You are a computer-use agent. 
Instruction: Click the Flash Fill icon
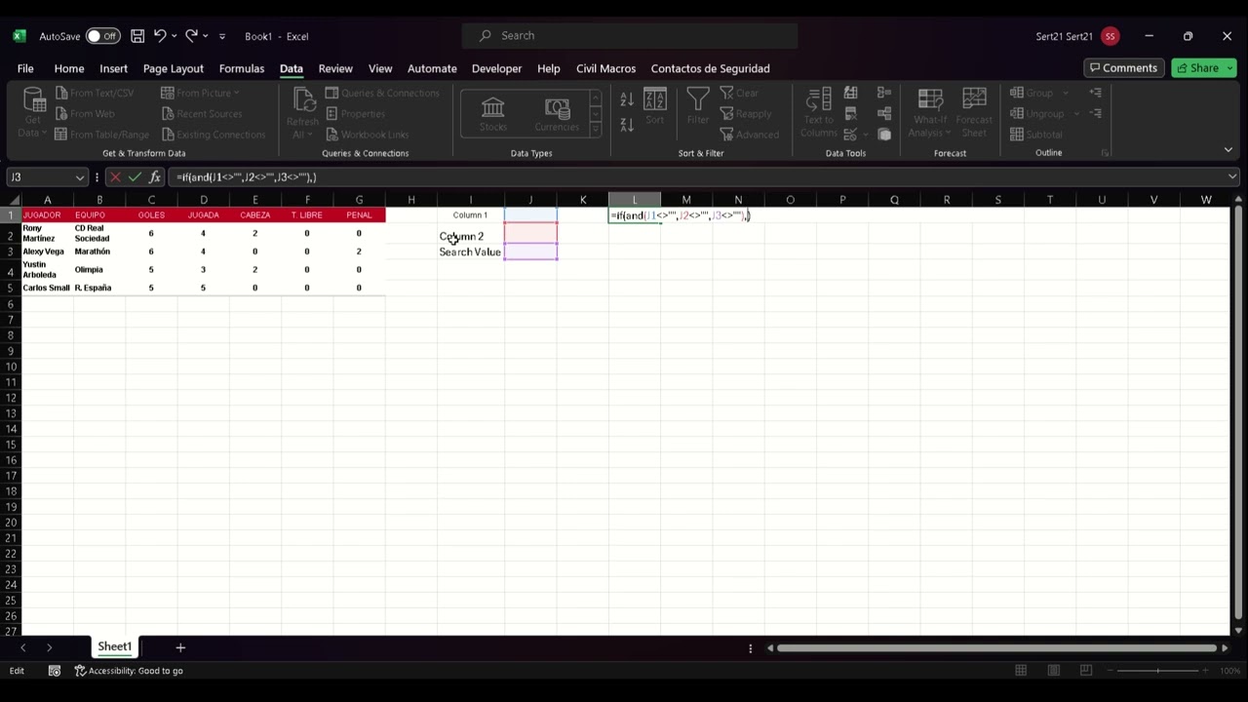coord(851,93)
